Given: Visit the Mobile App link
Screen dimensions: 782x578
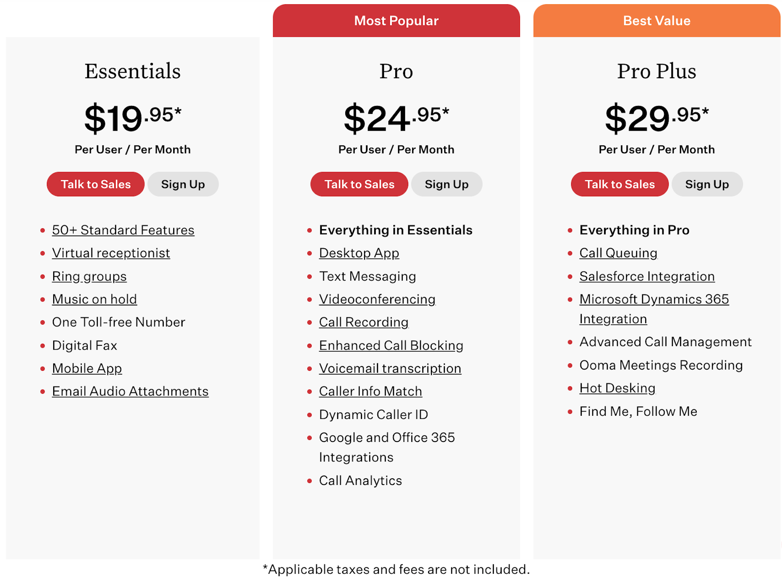Looking at the screenshot, I should coord(87,368).
